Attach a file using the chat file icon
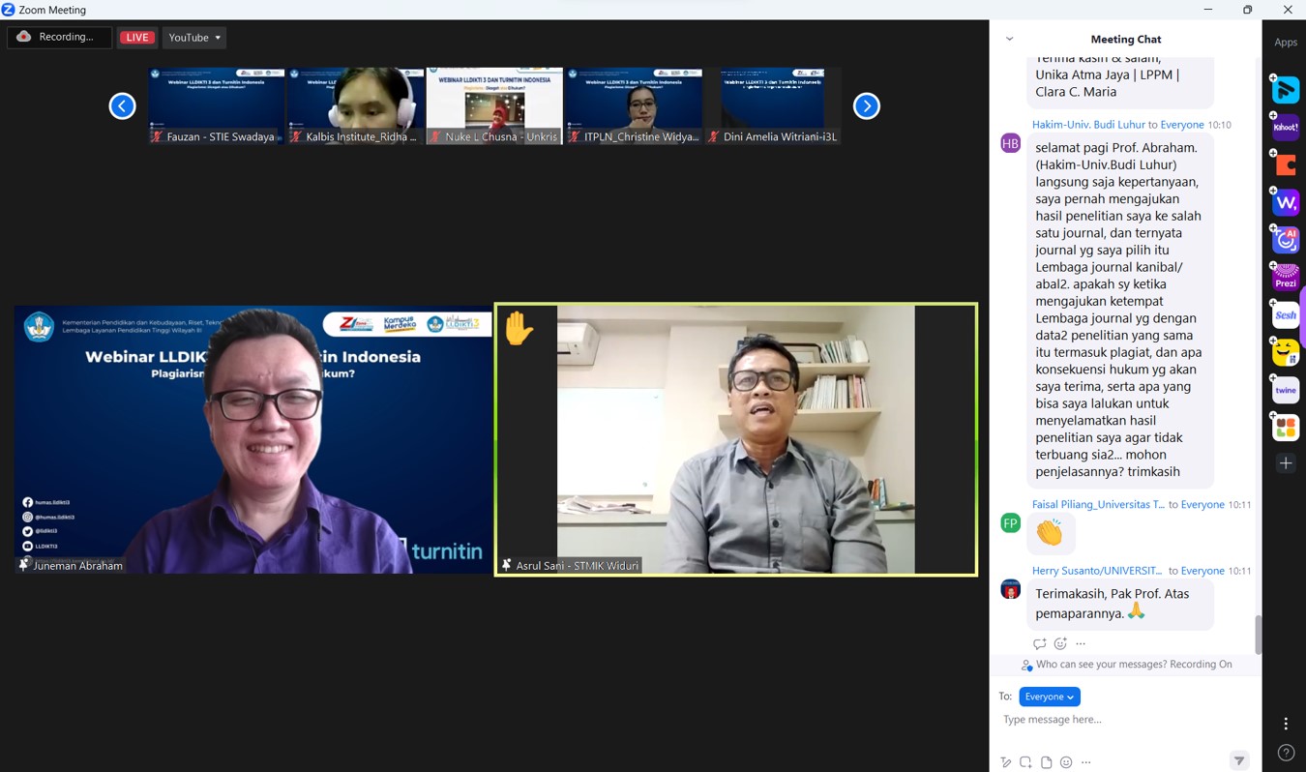The image size is (1306, 772). (1046, 762)
